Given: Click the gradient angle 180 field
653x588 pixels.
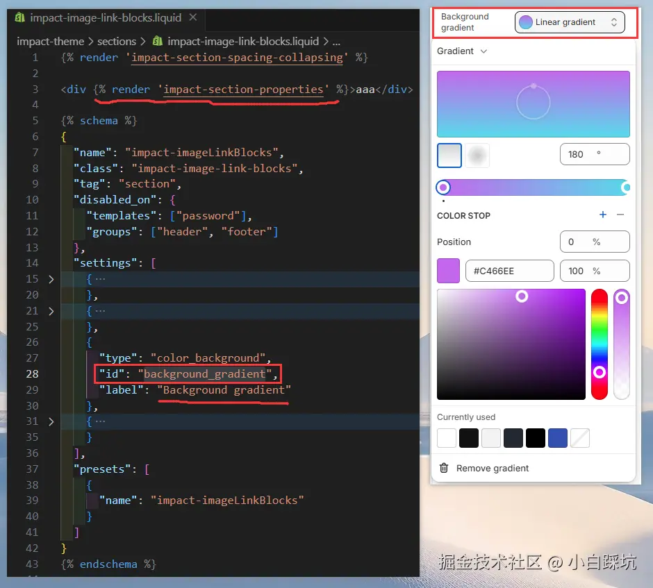Looking at the screenshot, I should (595, 154).
